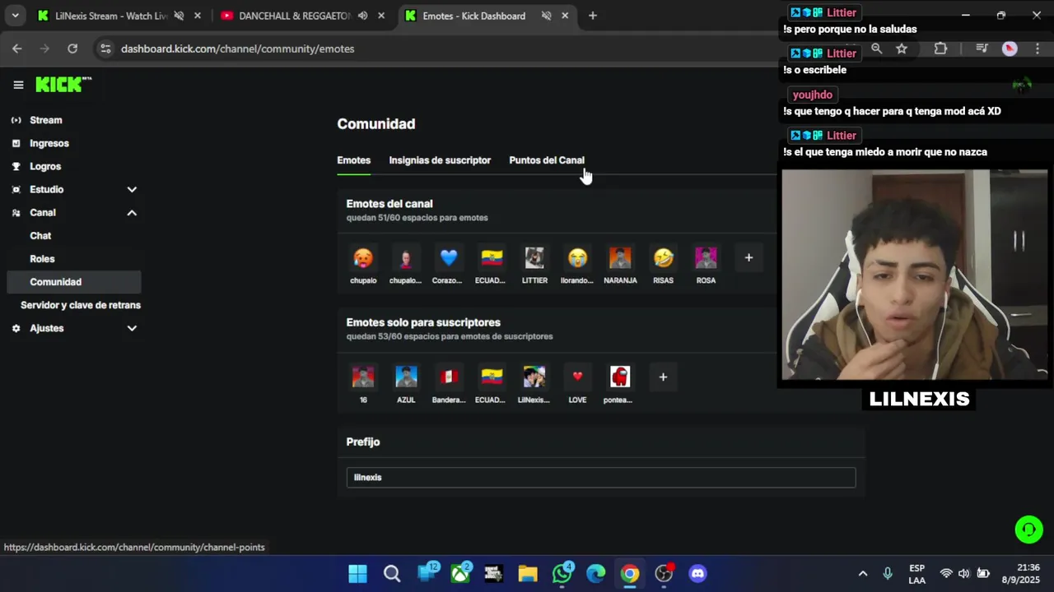Open a new browser tab
Viewport: 1054px width, 592px height.
(592, 16)
